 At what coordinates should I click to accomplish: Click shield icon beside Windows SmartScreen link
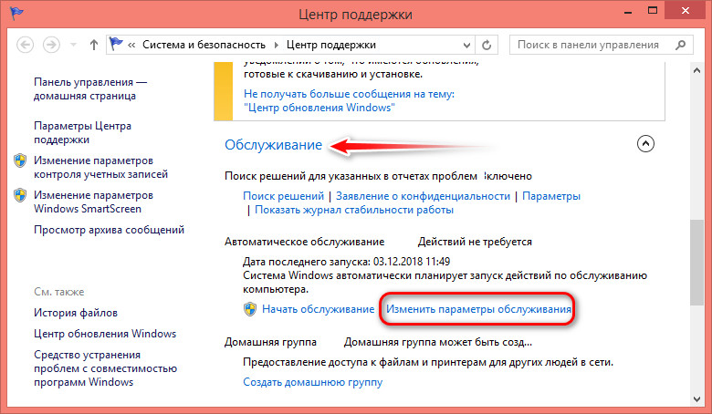point(20,195)
